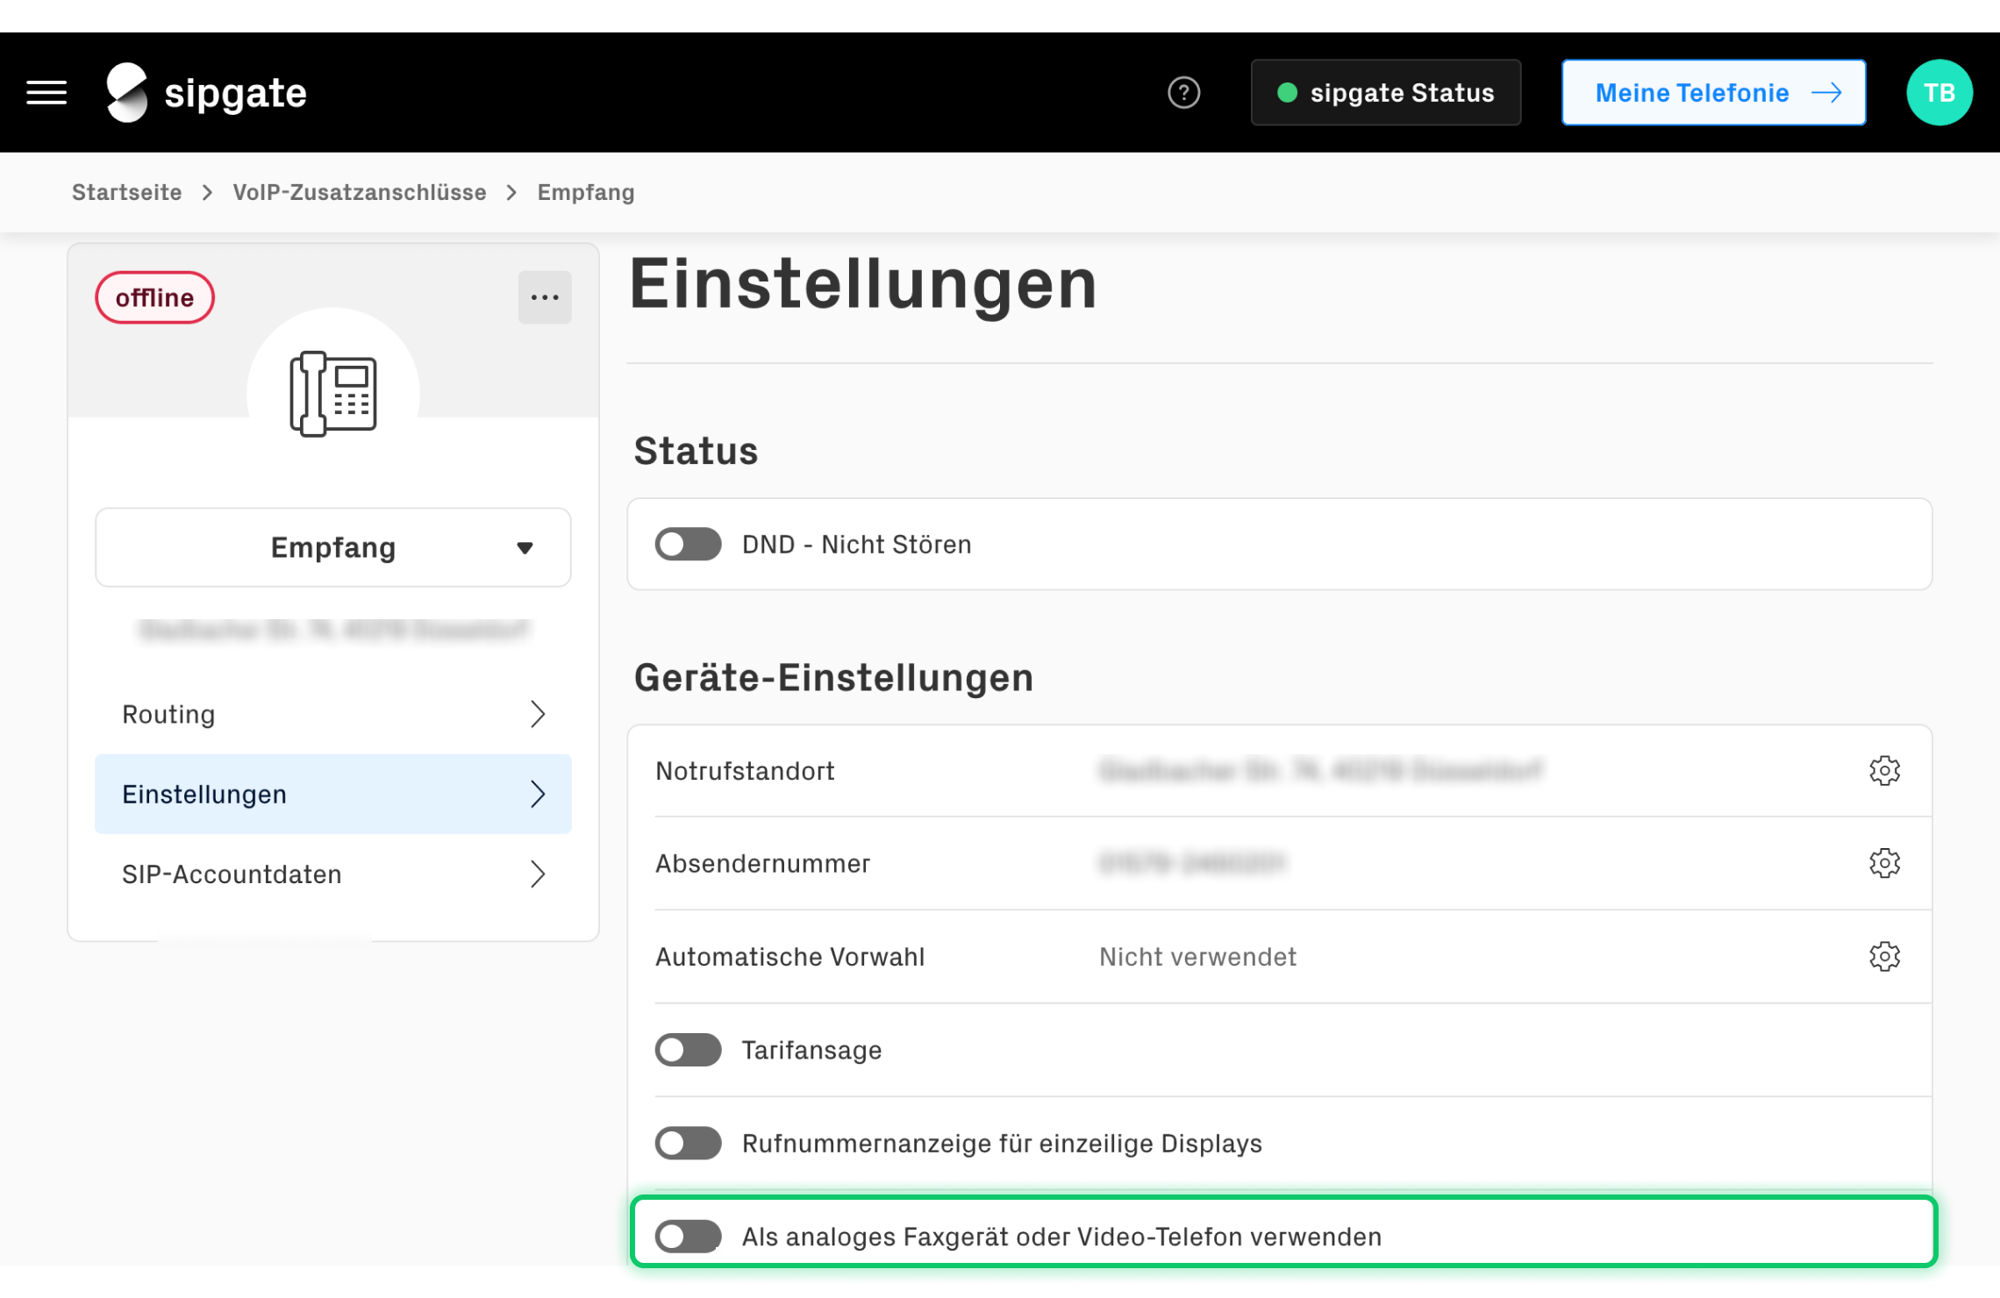Enable analog fax or video phone mode
2000x1298 pixels.
[688, 1237]
